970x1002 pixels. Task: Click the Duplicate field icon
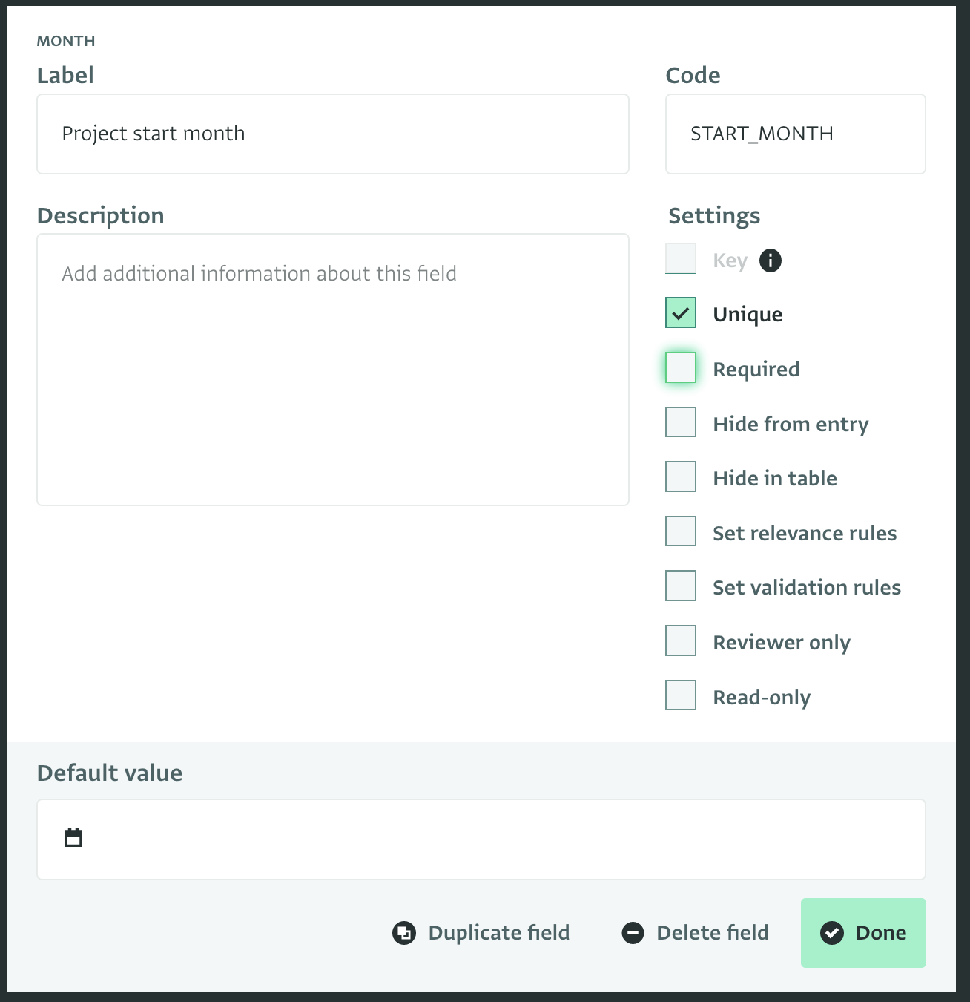pos(404,933)
